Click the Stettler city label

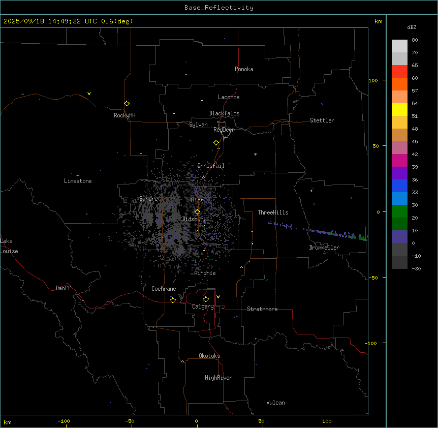pos(322,120)
